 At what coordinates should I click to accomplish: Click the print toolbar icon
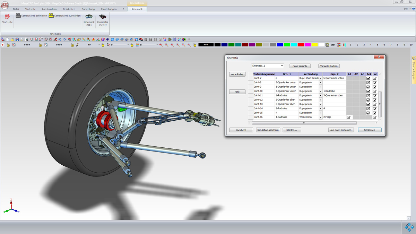pyautogui.click(x=21, y=40)
